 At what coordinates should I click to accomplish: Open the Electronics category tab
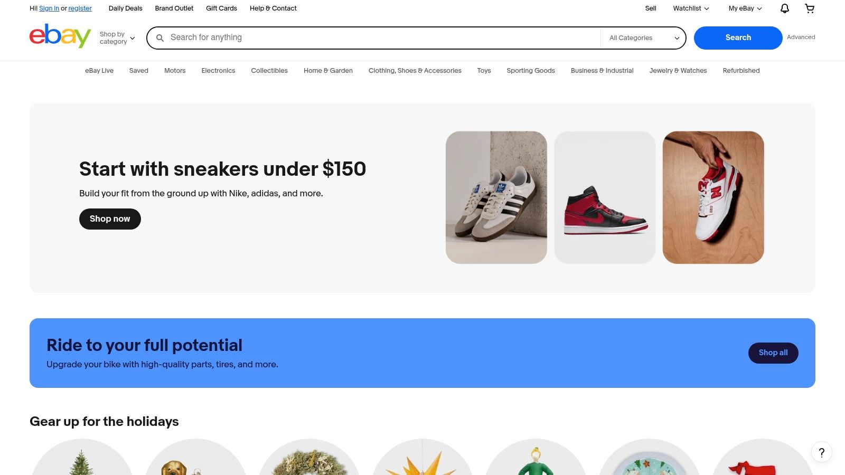click(218, 71)
